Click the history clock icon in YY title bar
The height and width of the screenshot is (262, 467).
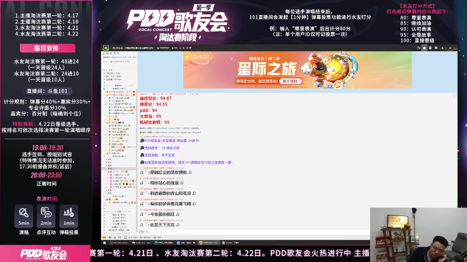tap(419, 48)
